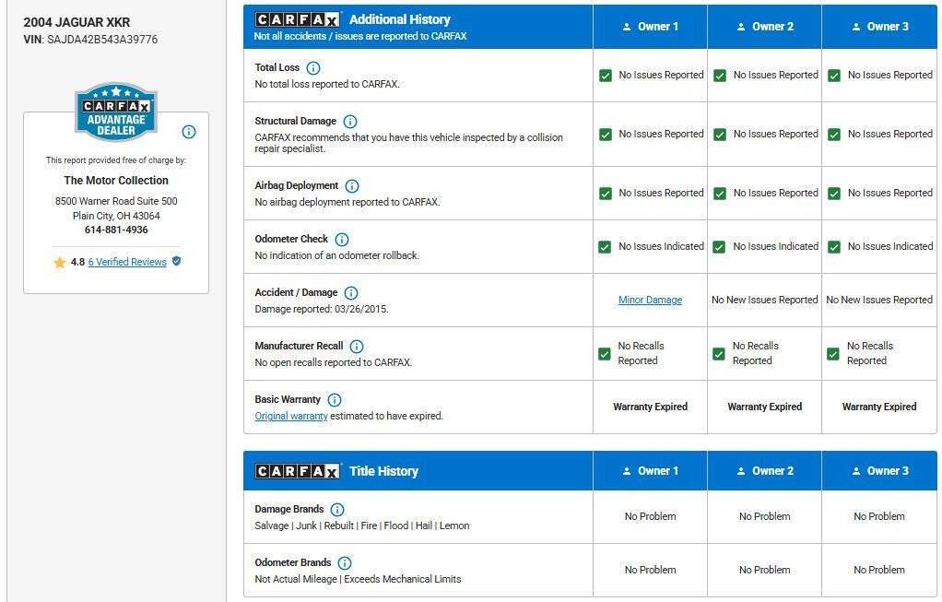The image size is (942, 602).
Task: Click the CARFAX Advantage Dealer badge
Action: (x=116, y=112)
